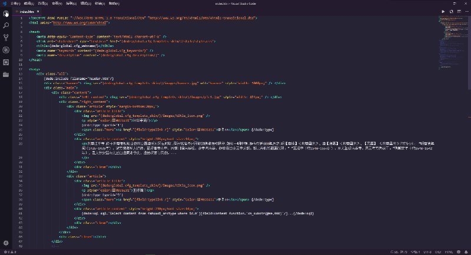This screenshot has height=255, width=471.
Task: Open the Terminal (终端) menu
Action: pos(99,4)
